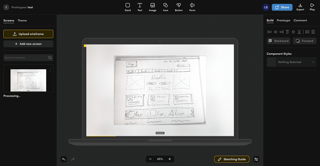The height and width of the screenshot is (166, 320).
Task: Select the Image tool
Action: coord(153,7)
